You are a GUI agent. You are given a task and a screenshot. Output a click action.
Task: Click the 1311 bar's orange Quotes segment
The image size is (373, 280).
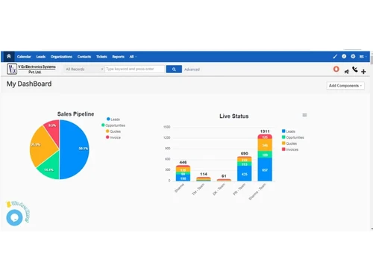(x=265, y=145)
